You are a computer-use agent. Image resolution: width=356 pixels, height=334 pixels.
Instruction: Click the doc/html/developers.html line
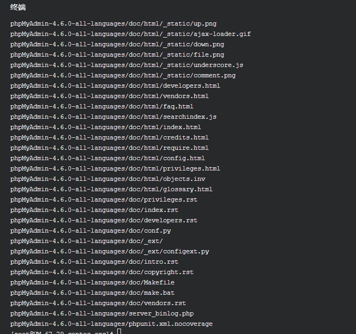pos(115,86)
